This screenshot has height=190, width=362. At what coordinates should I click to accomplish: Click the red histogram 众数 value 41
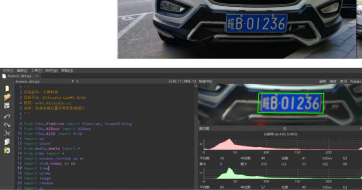click(304, 158)
